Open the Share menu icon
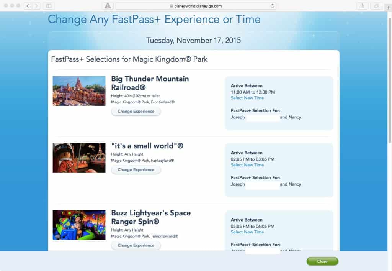Viewport: 392px width, 271px height. click(x=362, y=6)
